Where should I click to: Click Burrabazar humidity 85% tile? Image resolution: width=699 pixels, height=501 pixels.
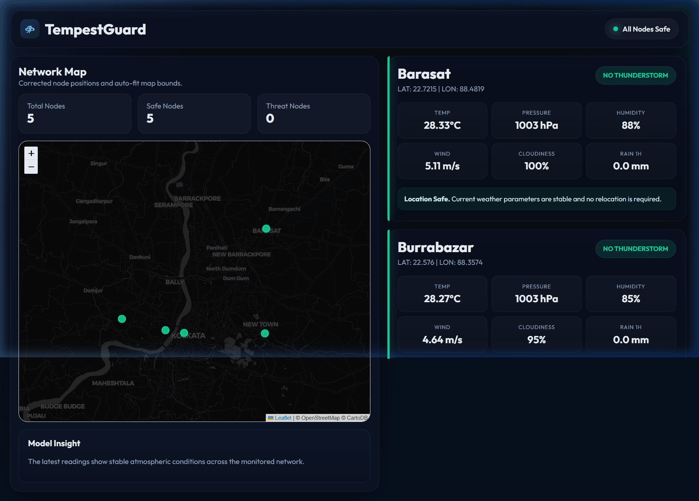click(631, 294)
